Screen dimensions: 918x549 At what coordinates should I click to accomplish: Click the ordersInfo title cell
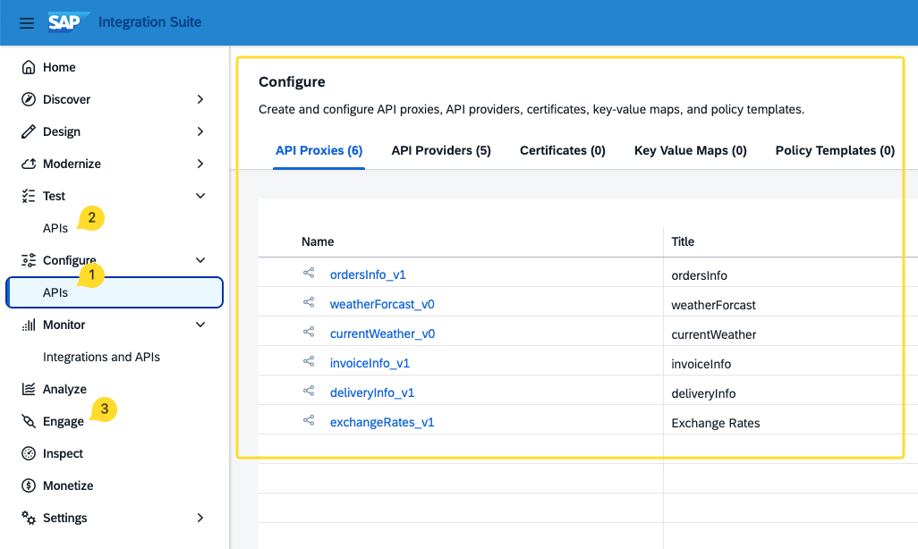coord(699,275)
